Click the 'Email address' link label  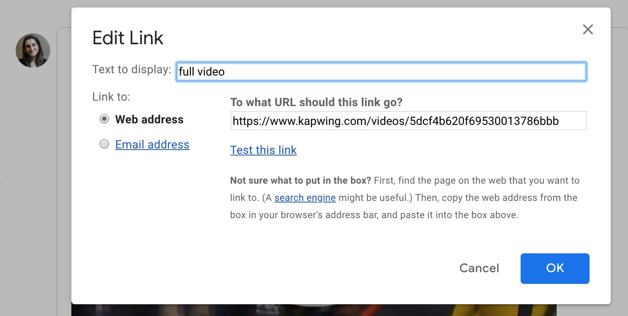tap(152, 144)
